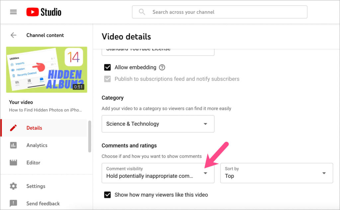Enable Publish to subscriptions feed
Image resolution: width=340 pixels, height=210 pixels.
pyautogui.click(x=108, y=79)
